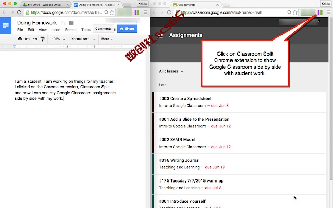Open the #001 Introduce Yourself assignment
The width and height of the screenshot is (333, 208).
click(x=239, y=202)
